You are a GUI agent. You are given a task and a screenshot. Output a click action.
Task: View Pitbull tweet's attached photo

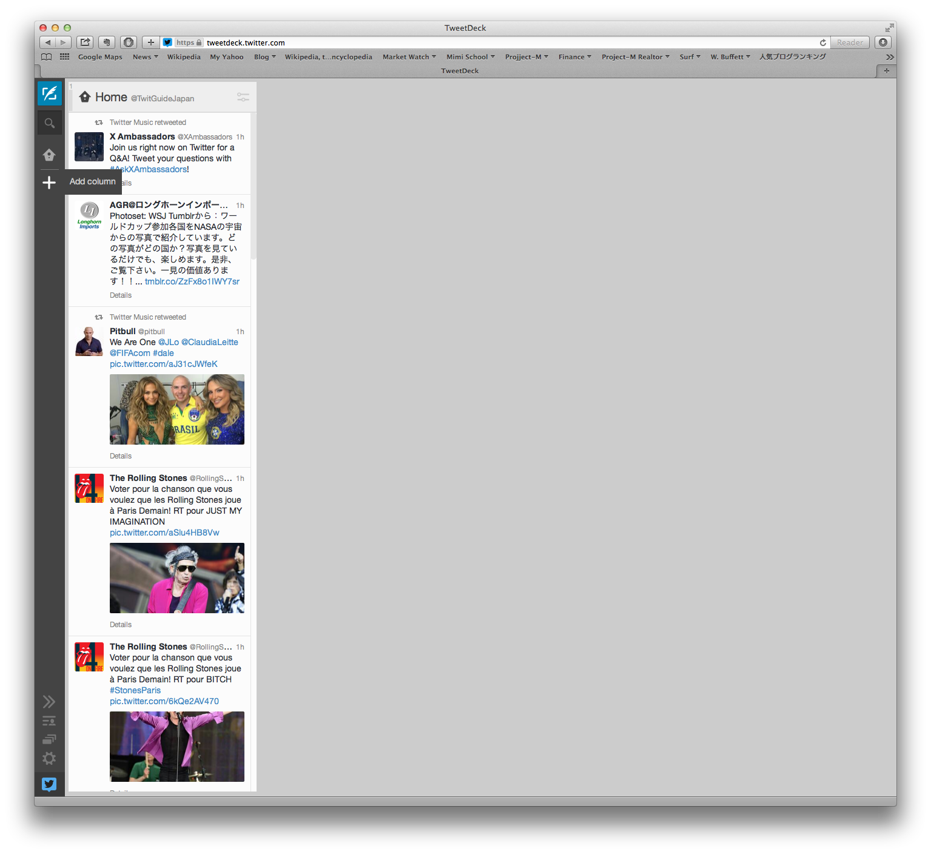point(177,409)
